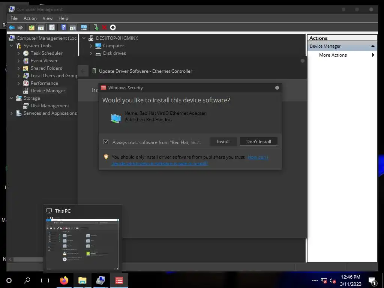
Task: Expand the Event Viewer node
Action: pos(19,61)
